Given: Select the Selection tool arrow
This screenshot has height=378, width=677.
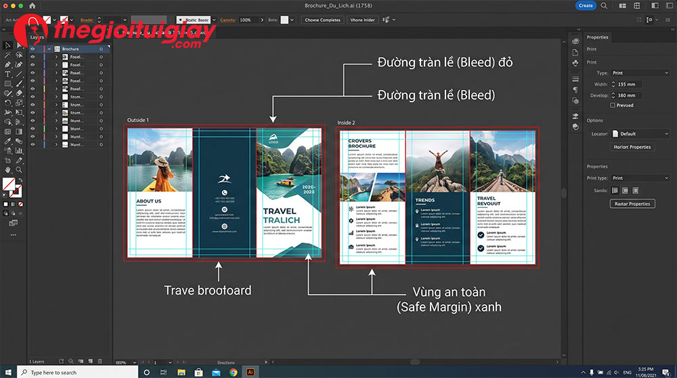Looking at the screenshot, I should tap(7, 45).
